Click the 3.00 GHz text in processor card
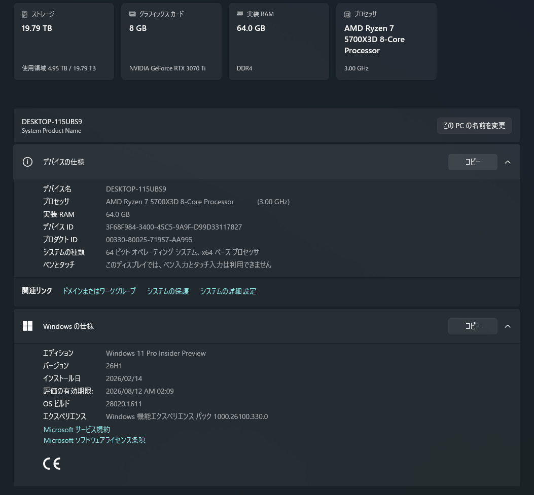Viewport: 534px width, 495px height. pos(356,68)
